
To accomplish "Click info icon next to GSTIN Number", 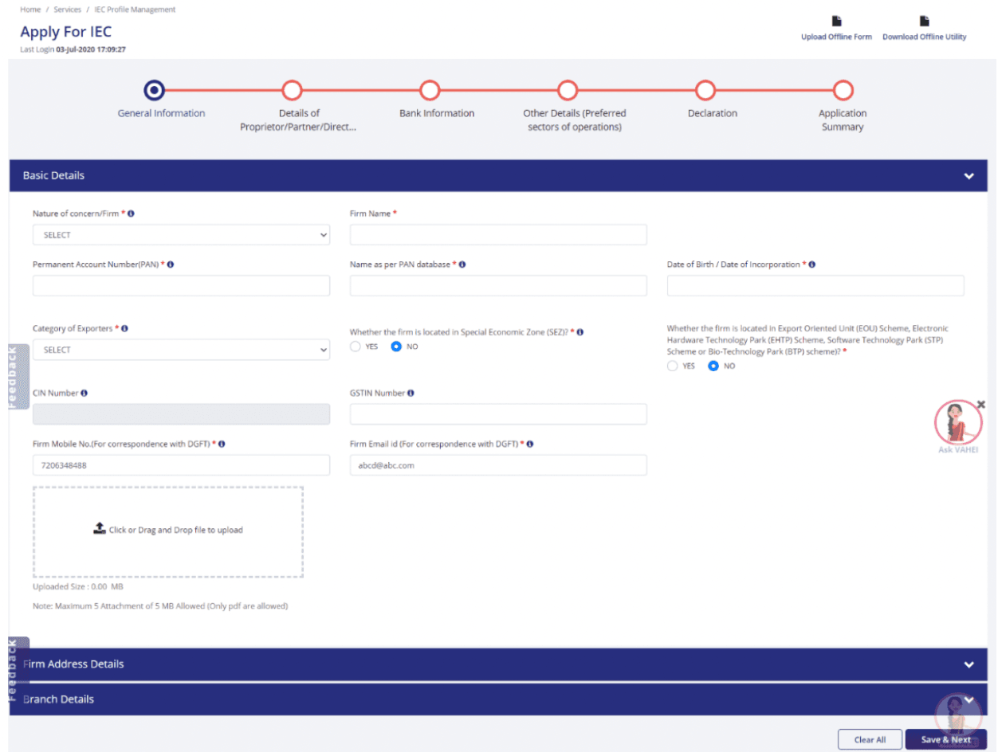I will point(410,393).
